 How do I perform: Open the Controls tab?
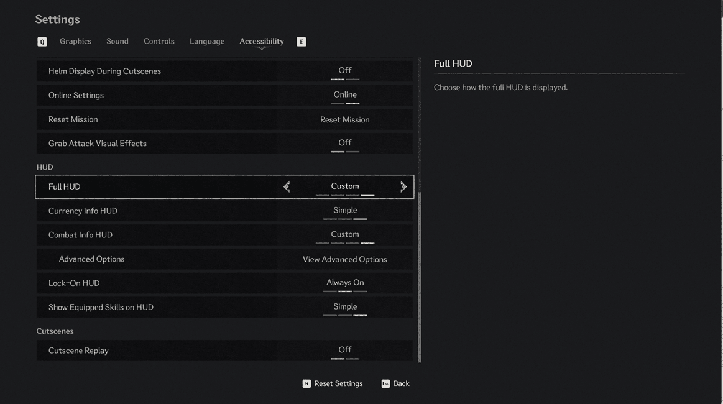coord(159,41)
